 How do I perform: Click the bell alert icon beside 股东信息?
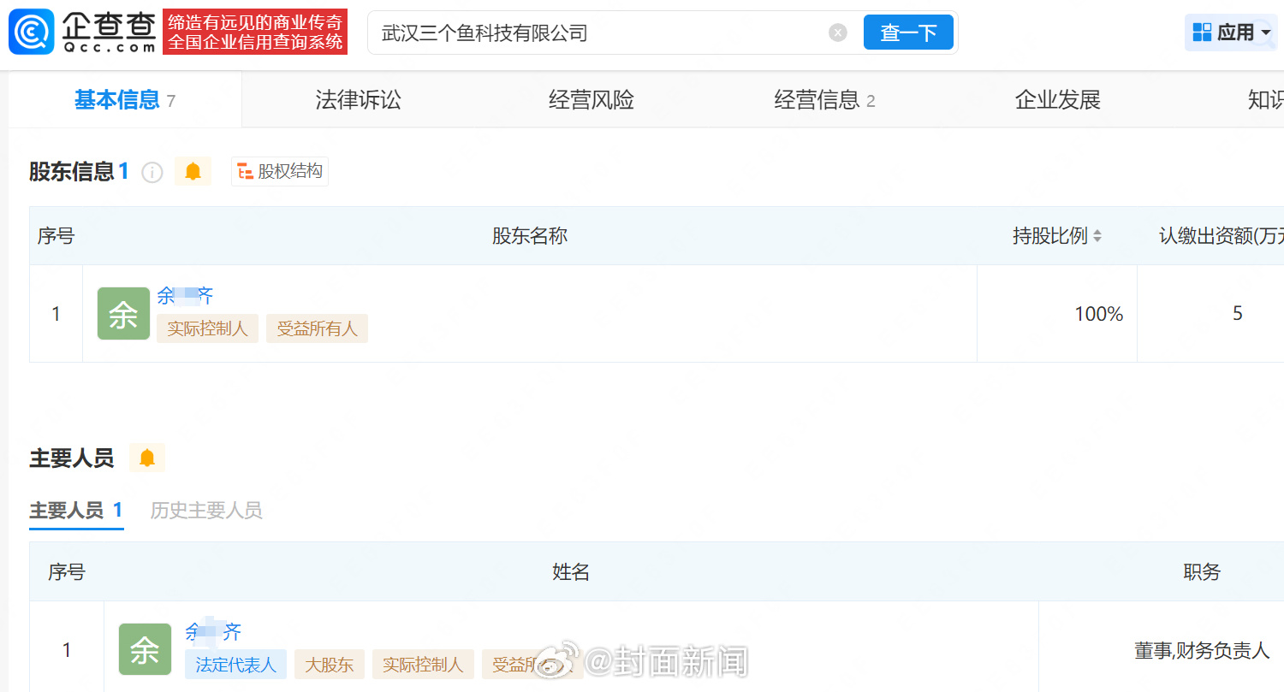(x=193, y=171)
